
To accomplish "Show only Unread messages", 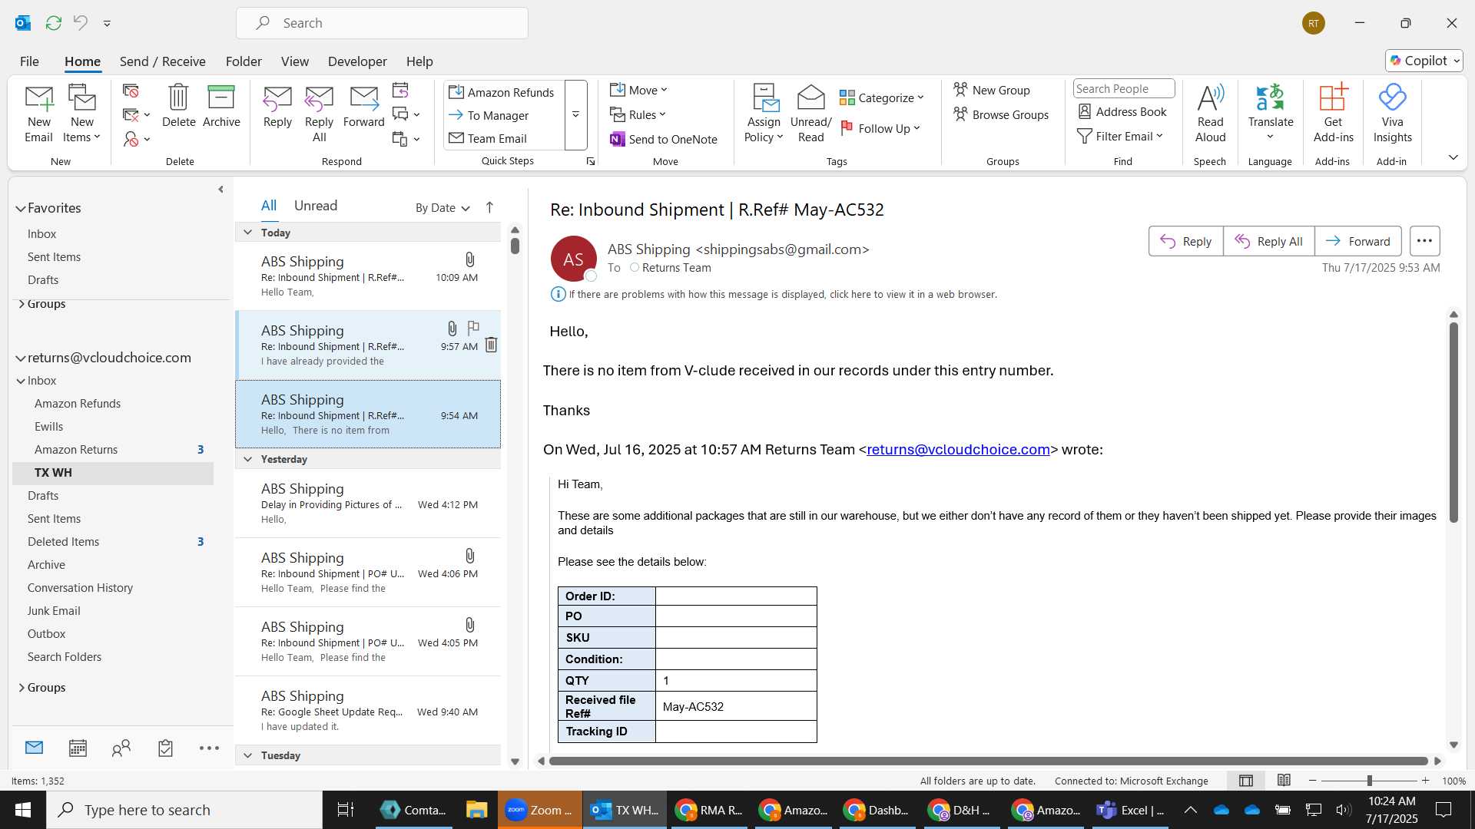I will [x=316, y=205].
